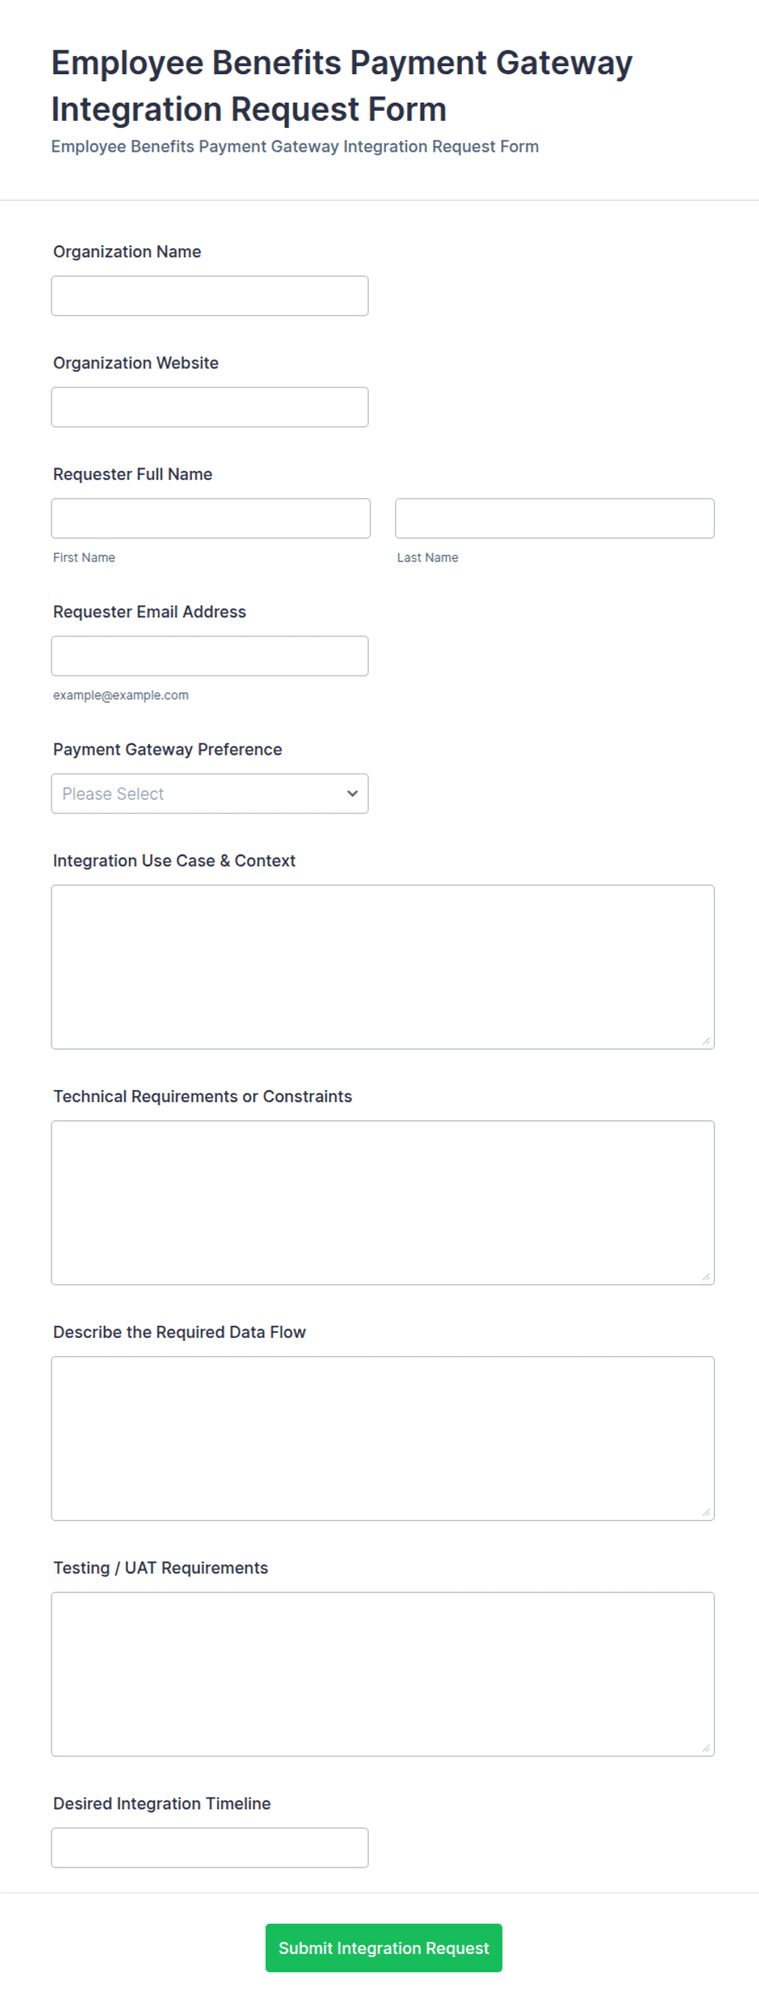Click the Integration Use Case & Context textarea

383,967
